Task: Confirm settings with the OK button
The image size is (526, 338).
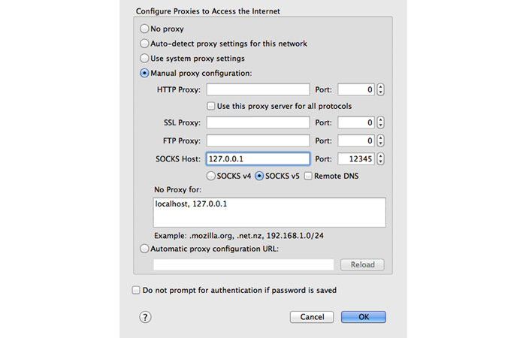Action: click(364, 317)
